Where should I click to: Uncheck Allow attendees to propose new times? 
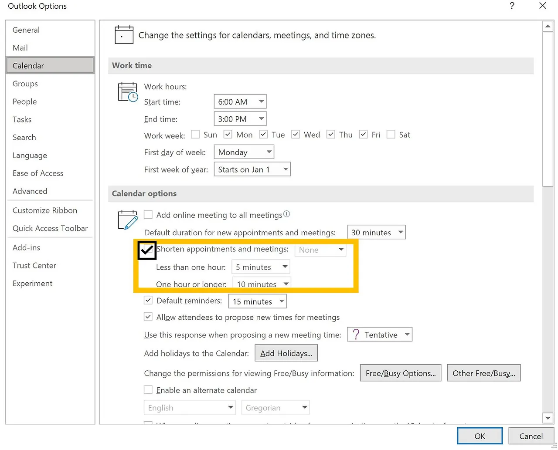[148, 317]
